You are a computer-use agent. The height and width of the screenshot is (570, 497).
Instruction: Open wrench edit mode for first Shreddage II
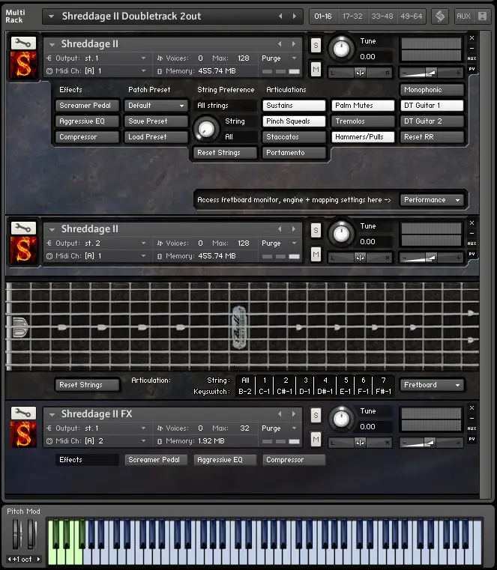click(23, 43)
